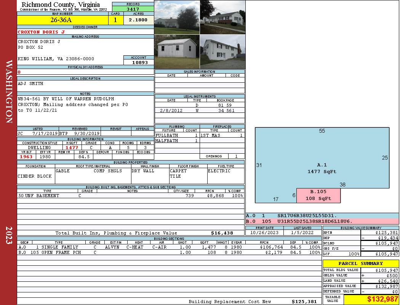Open the bottom-right house side view photo
The width and height of the screenshot is (400, 305).
coord(222,52)
